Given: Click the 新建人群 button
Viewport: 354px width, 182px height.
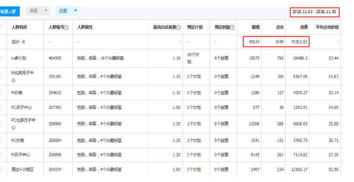Looking at the screenshot, I should [x=9, y=11].
